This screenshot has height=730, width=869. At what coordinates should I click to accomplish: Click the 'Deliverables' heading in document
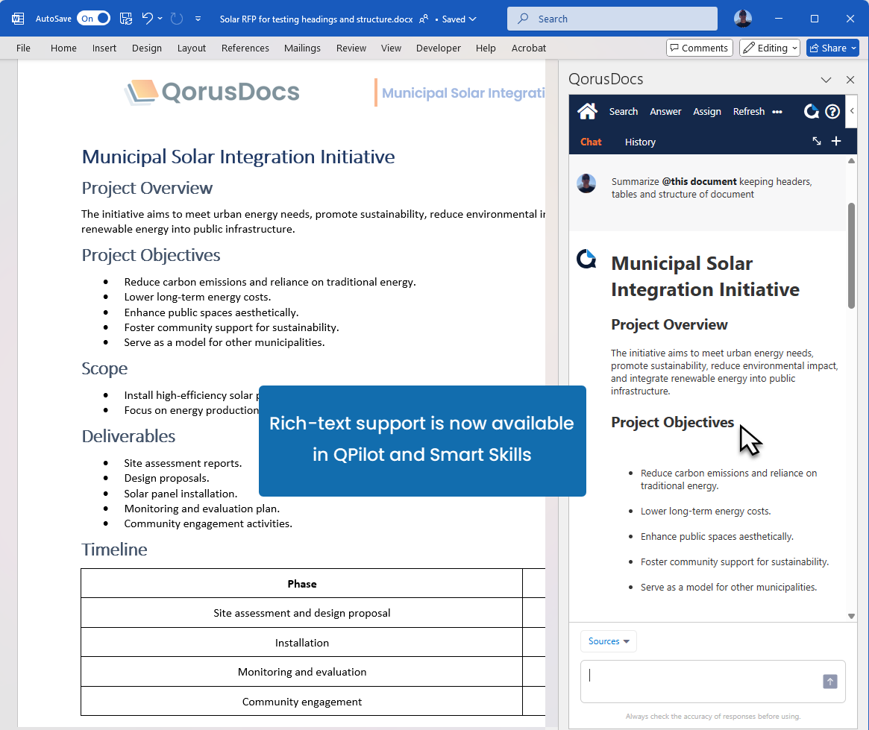coord(128,436)
